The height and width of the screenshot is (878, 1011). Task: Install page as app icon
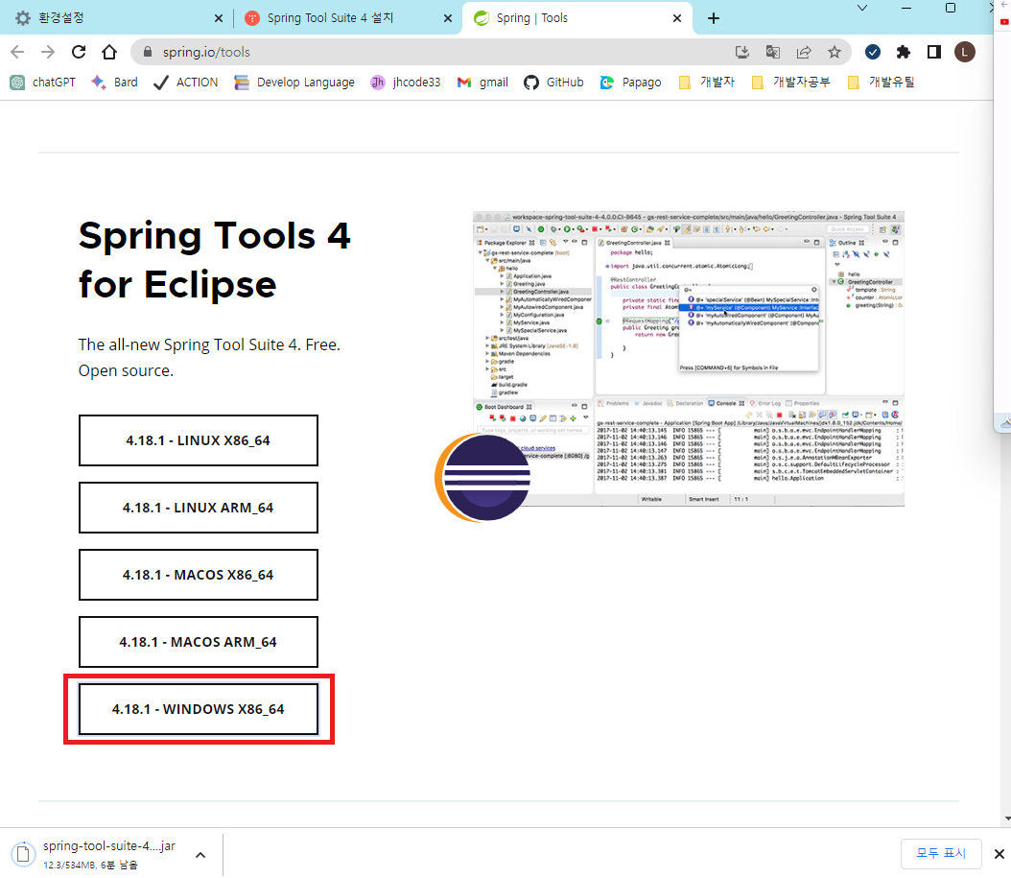pos(742,52)
